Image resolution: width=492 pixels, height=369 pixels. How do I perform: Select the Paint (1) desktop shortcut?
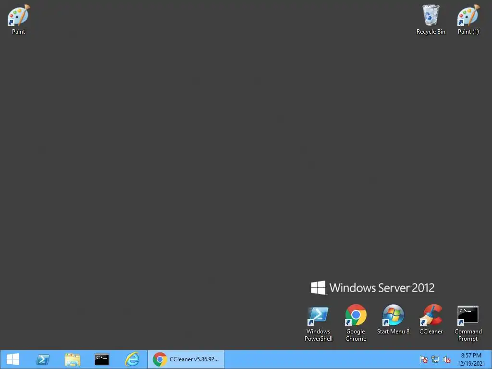point(468,19)
